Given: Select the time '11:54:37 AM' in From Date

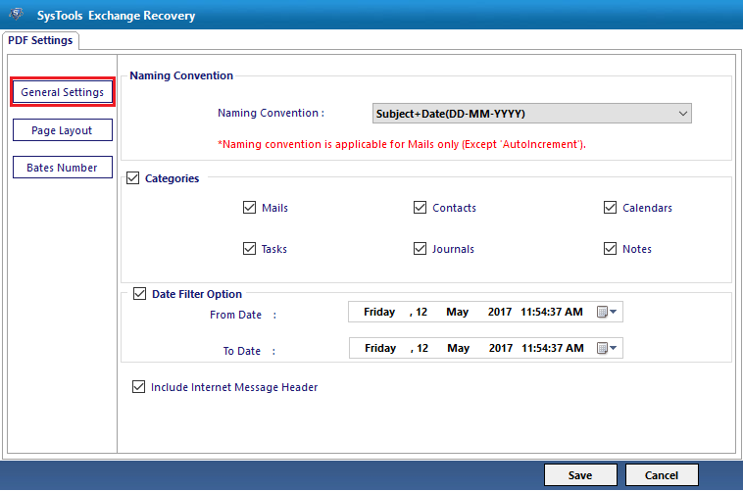Looking at the screenshot, I should pos(552,312).
